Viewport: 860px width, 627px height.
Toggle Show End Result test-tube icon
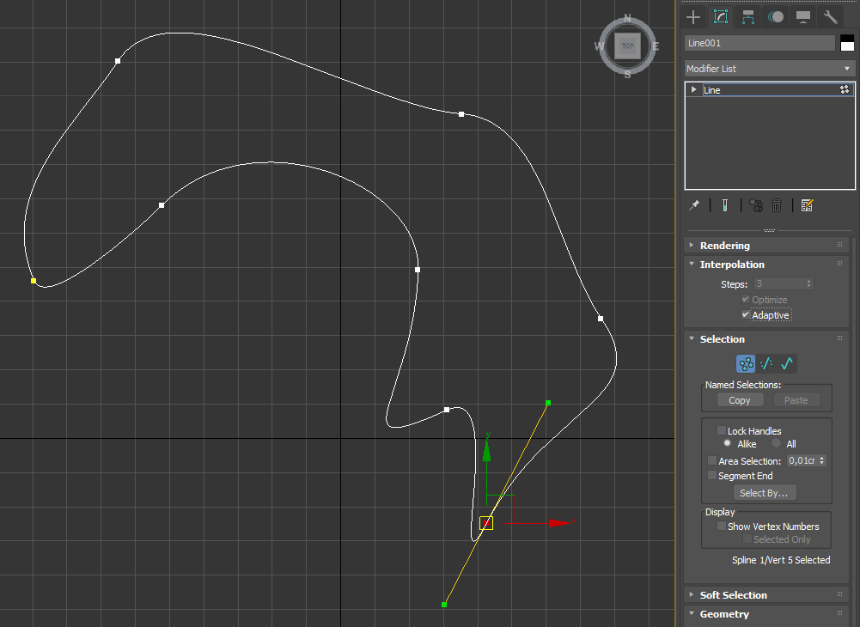[x=725, y=205]
